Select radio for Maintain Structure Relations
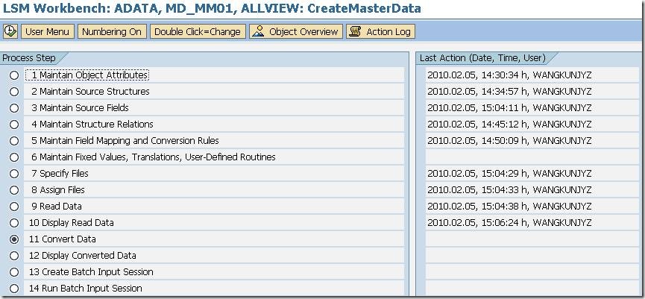 (x=14, y=125)
